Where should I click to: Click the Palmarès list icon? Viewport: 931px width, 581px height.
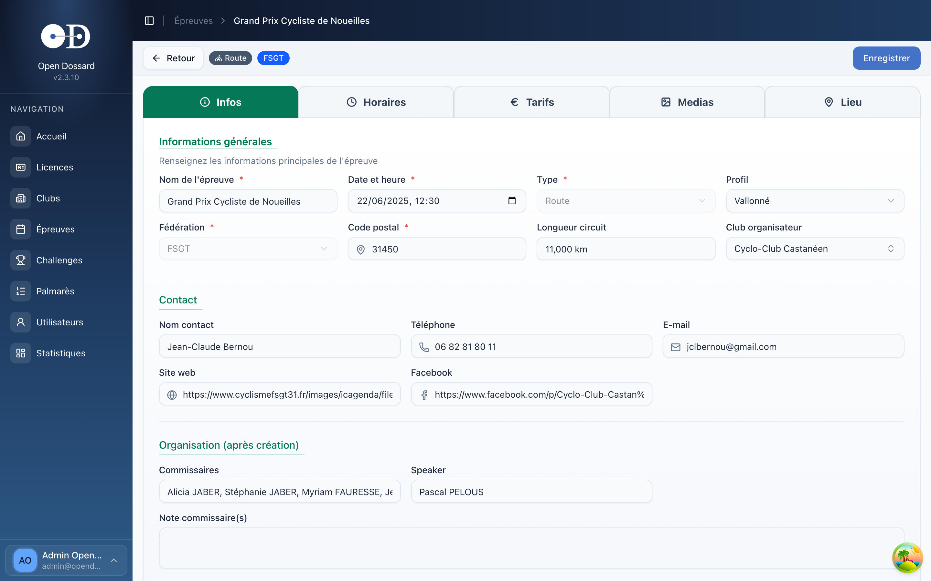coord(21,291)
